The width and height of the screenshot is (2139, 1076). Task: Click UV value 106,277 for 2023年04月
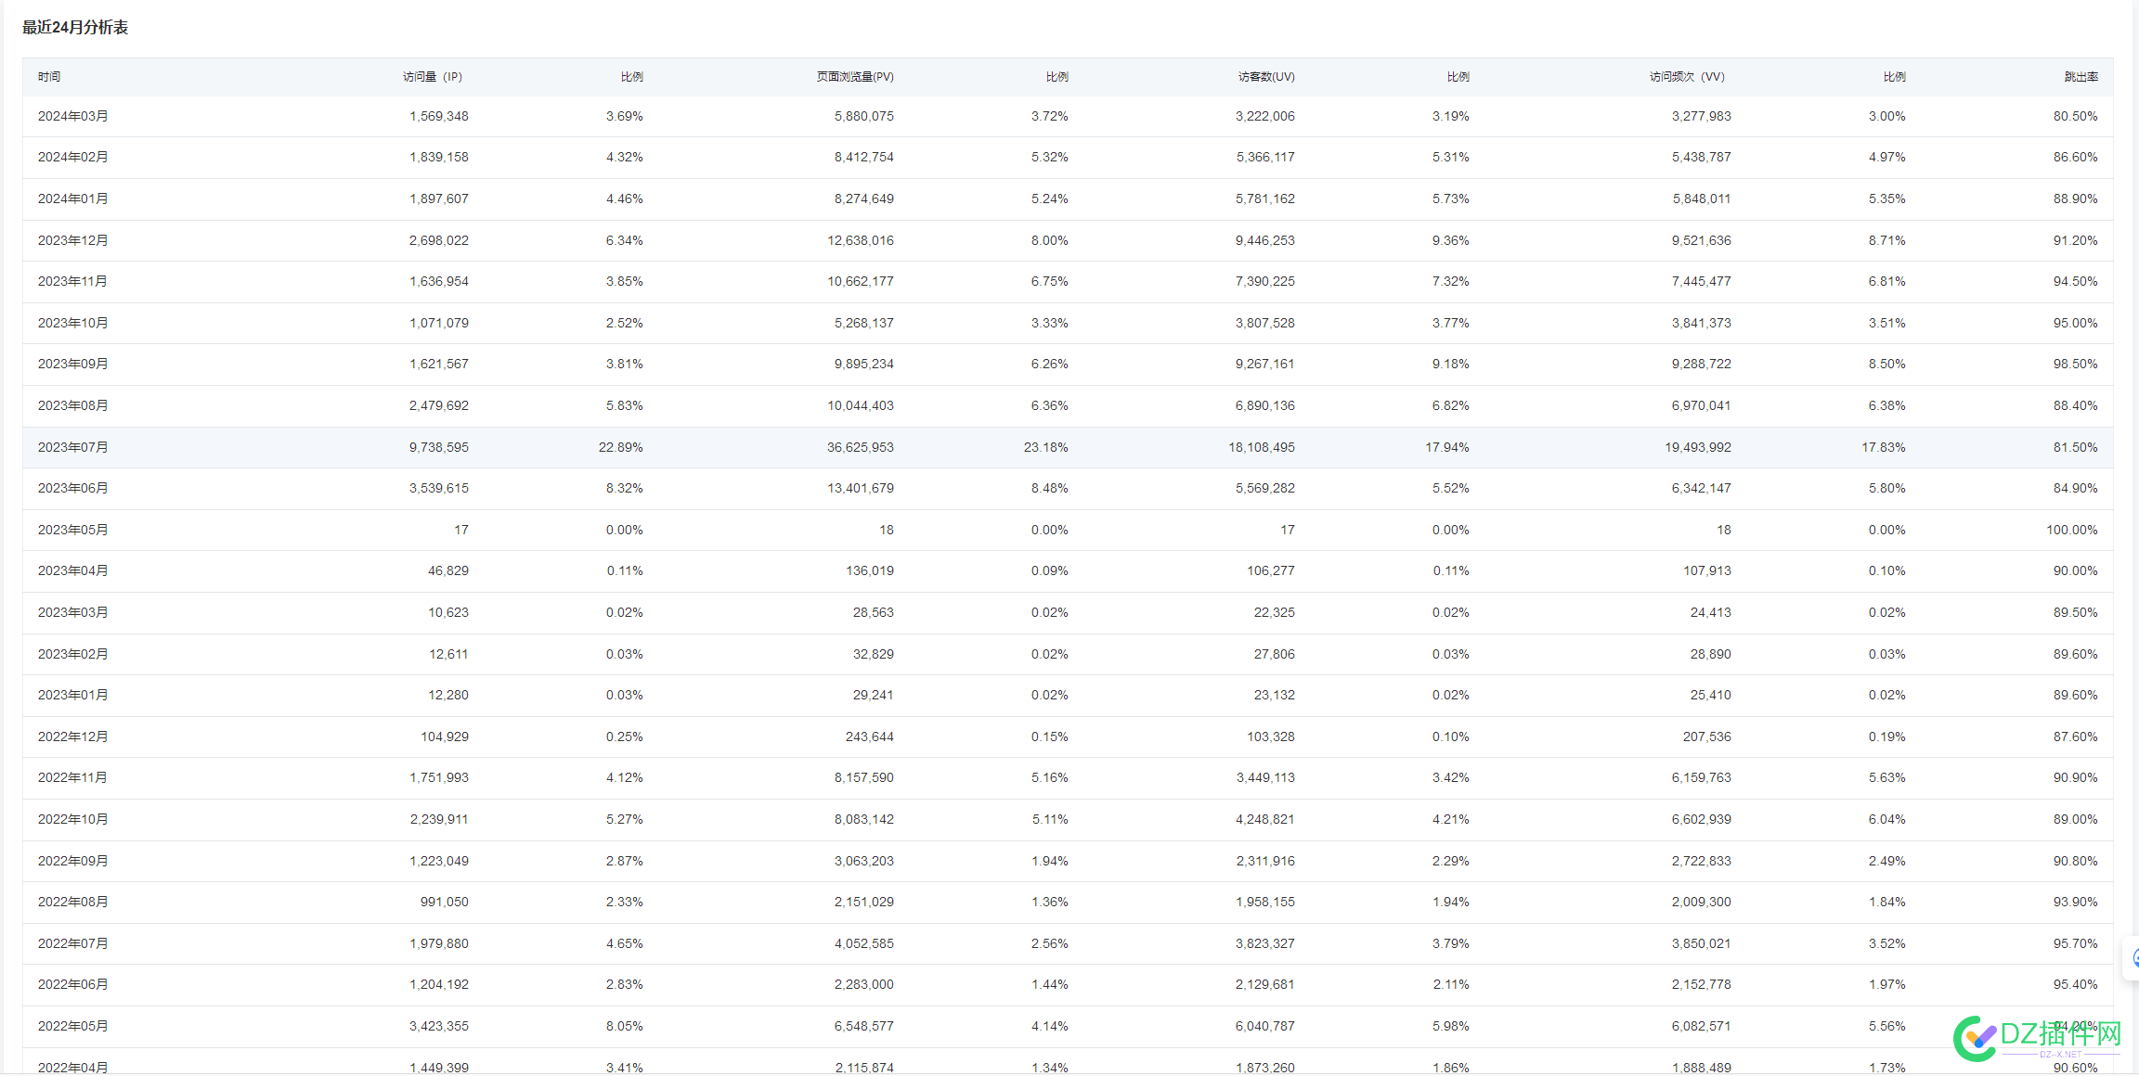point(1271,570)
